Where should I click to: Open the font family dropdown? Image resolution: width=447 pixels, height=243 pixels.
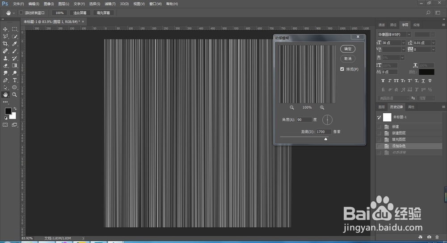pos(409,34)
